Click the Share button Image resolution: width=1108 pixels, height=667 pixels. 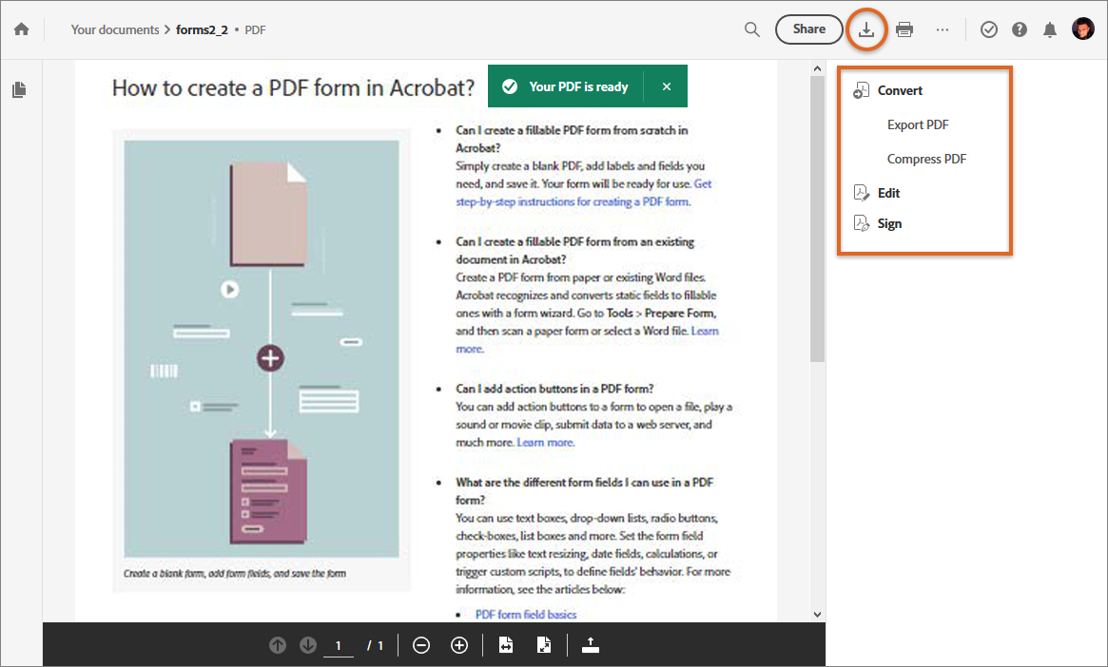[x=808, y=29]
